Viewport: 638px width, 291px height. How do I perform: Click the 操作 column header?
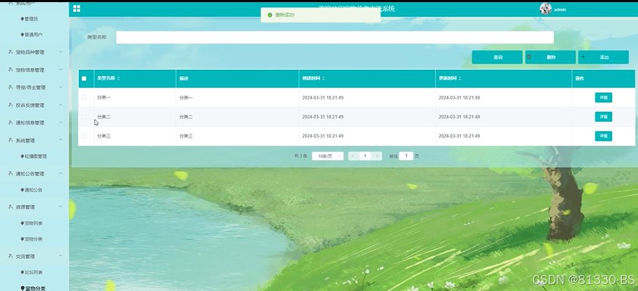[x=579, y=78]
